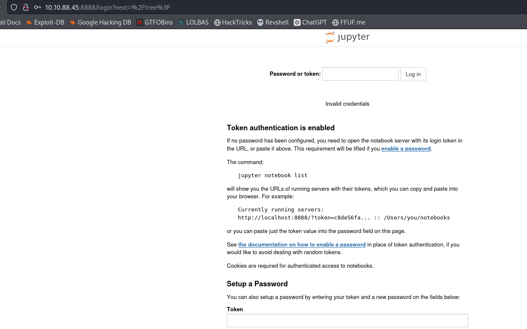Click the 'jupyter notebook list' command text
This screenshot has width=527, height=329.
(273, 175)
